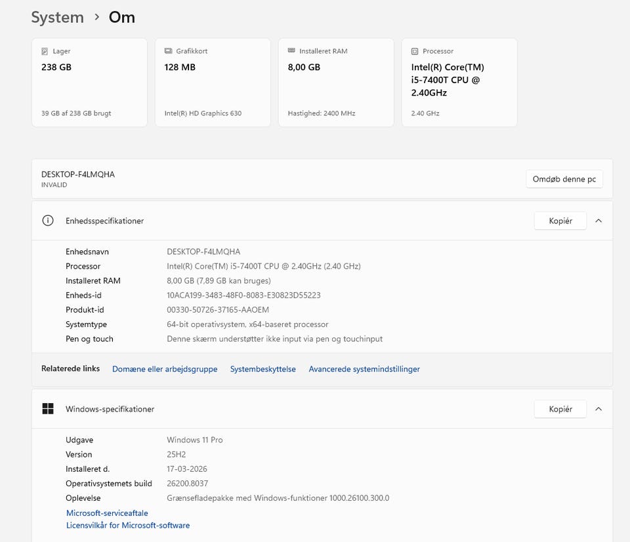Select the 238 GB storage usage card

click(x=89, y=83)
